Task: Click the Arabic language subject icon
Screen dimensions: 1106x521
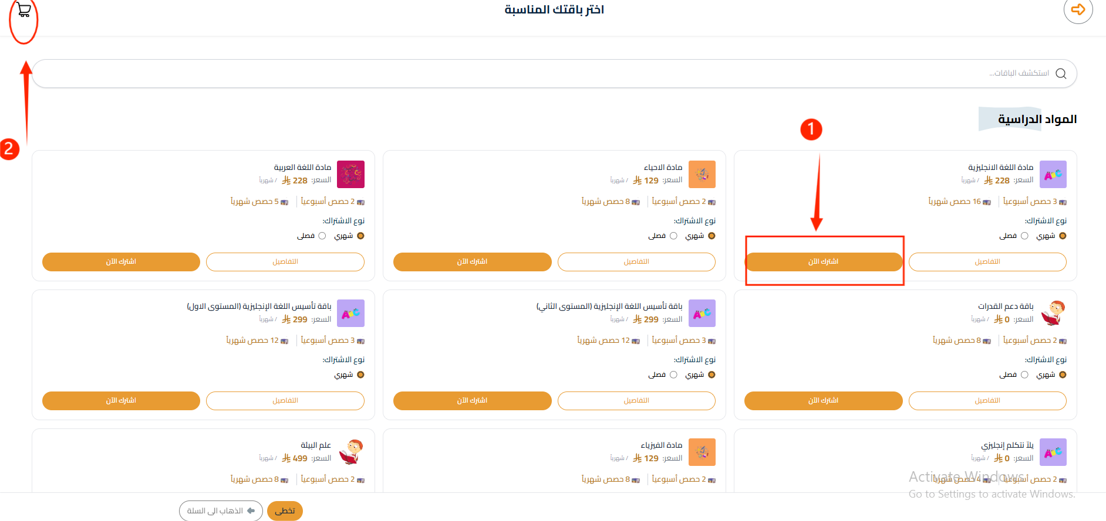Action: coord(350,175)
